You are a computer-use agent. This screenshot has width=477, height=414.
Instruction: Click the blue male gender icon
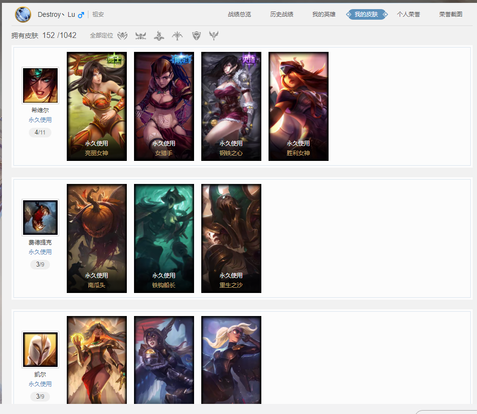(x=81, y=14)
